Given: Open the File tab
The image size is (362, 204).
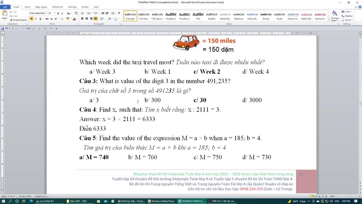Looking at the screenshot, I should tap(5, 7).
